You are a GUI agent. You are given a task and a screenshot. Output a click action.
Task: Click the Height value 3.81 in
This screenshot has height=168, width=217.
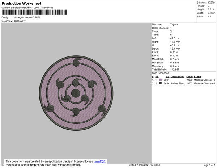211,9
